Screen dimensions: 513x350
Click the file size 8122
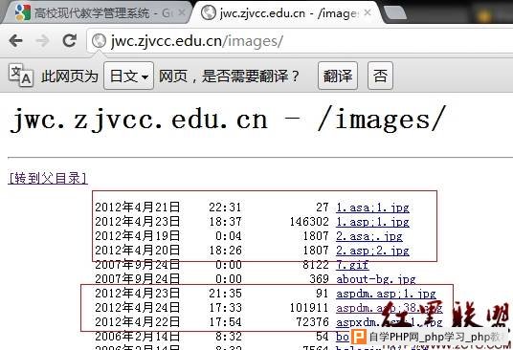[316, 265]
